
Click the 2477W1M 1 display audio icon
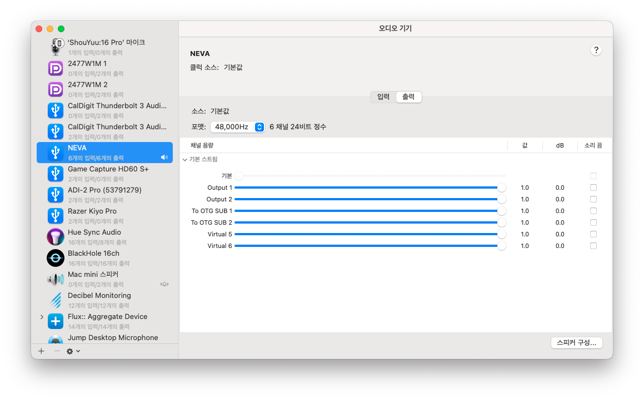pos(56,68)
